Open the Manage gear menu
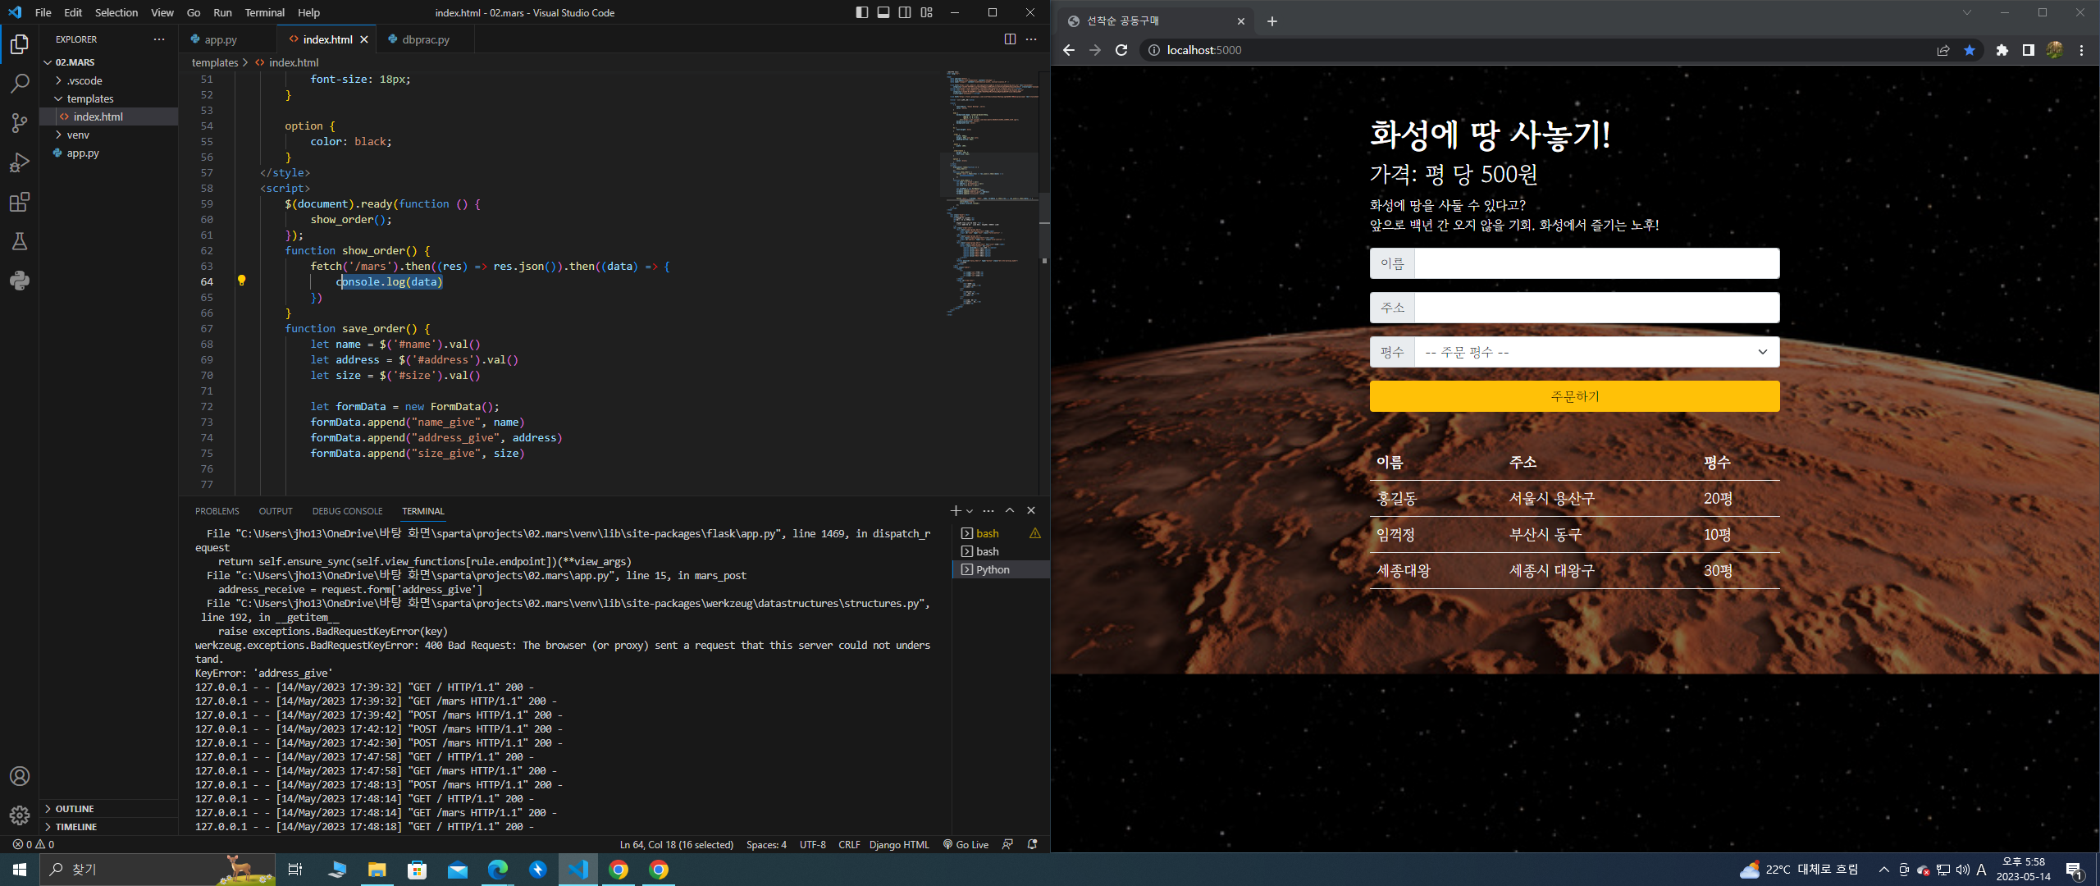Screen dimensions: 2100x886 pos(20,815)
